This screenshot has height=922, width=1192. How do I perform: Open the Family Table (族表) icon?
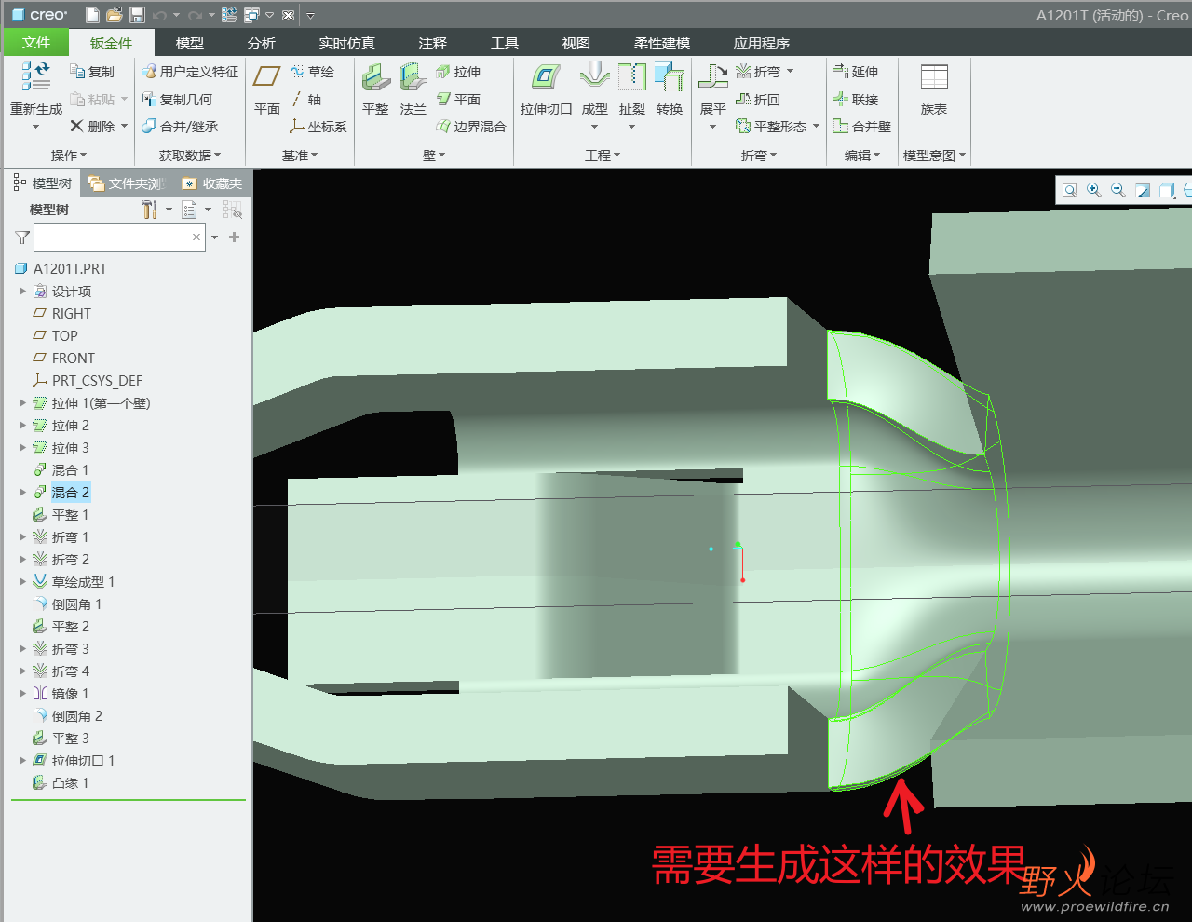pos(933,78)
